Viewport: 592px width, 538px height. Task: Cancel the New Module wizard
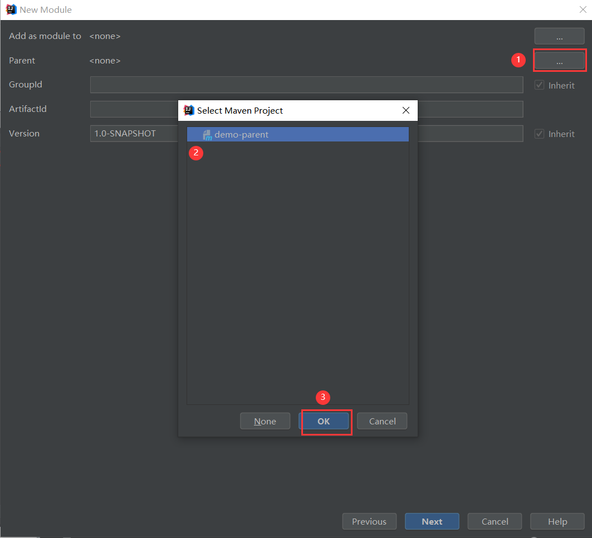(x=495, y=521)
